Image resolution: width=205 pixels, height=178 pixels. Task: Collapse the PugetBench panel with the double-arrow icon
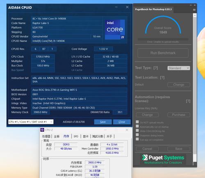click(191, 5)
